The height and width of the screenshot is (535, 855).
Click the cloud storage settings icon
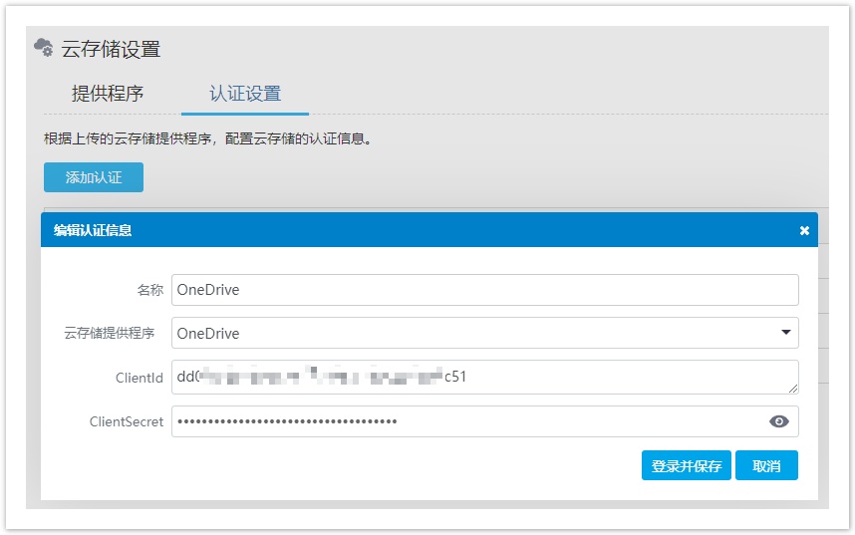(44, 48)
